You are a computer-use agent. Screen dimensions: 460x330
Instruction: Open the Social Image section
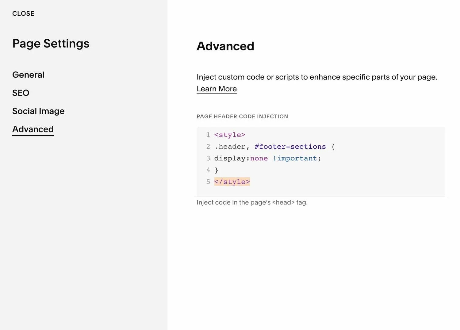(x=38, y=111)
